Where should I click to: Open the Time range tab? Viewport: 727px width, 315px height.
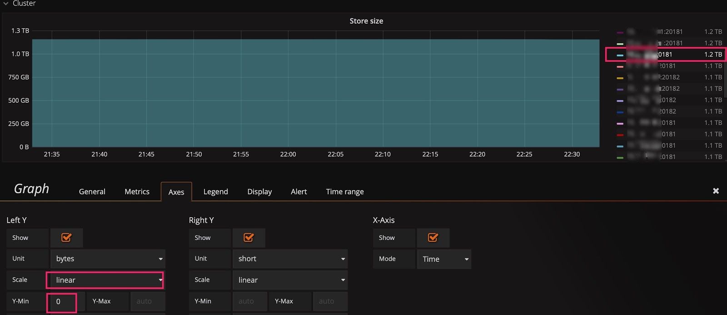(344, 192)
